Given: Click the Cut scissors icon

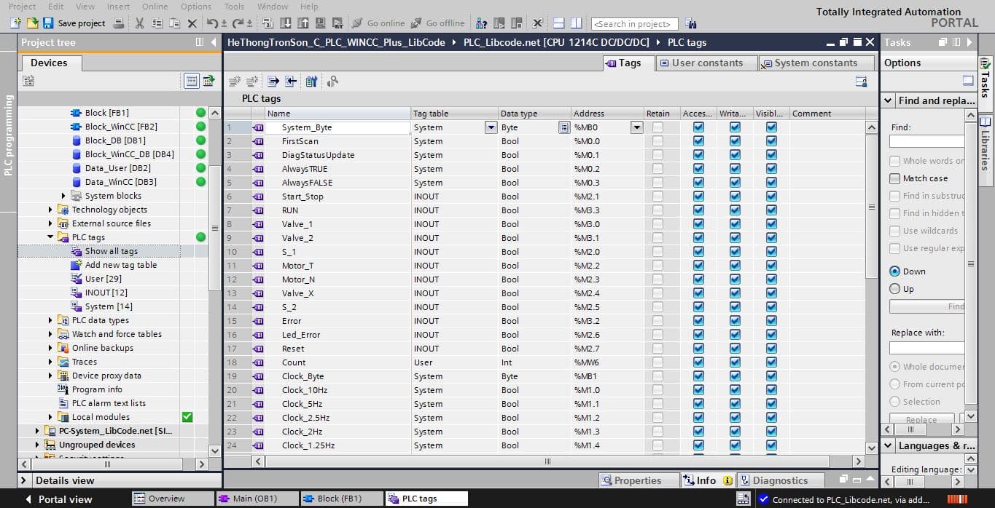Looking at the screenshot, I should pos(139,23).
